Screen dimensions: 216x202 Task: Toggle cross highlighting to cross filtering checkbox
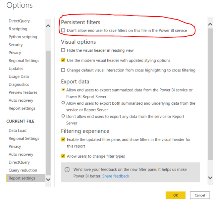63,70
